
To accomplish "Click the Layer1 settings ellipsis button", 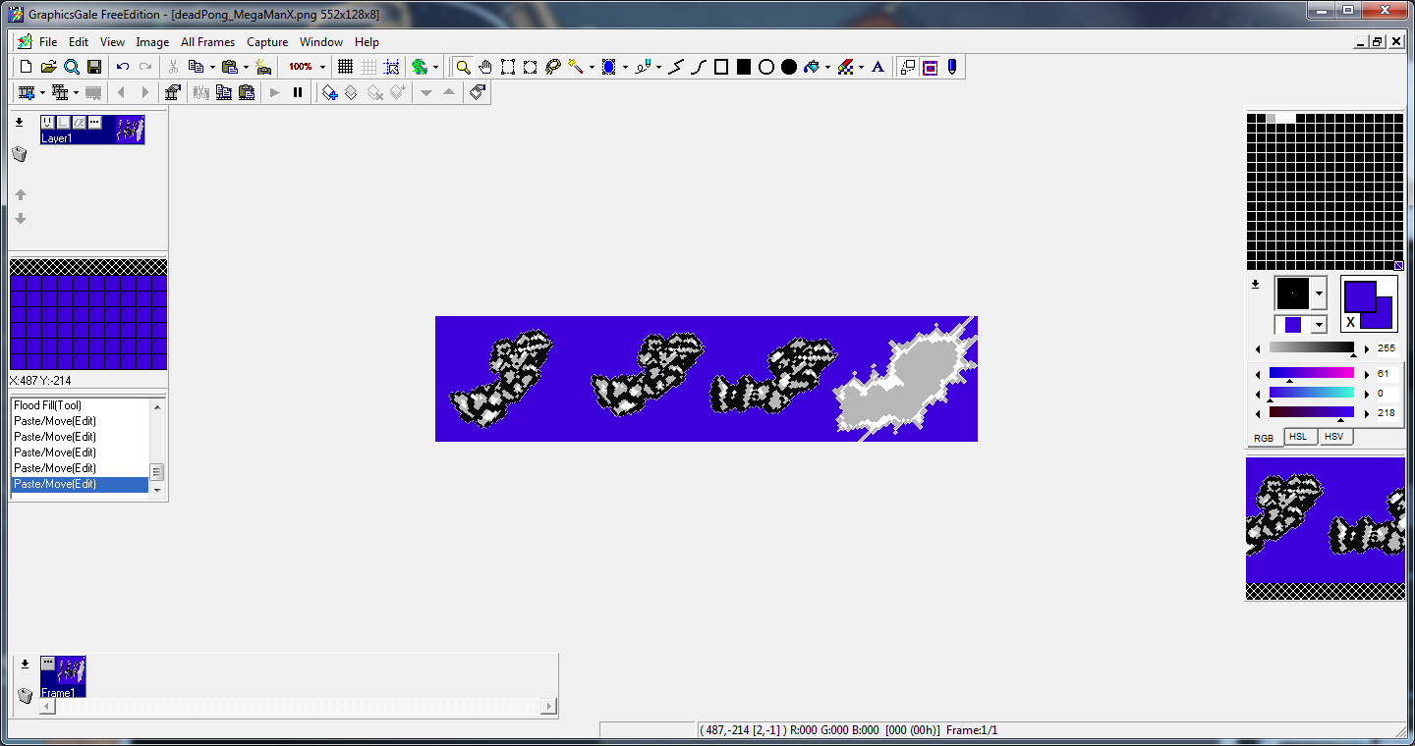I will pyautogui.click(x=94, y=122).
